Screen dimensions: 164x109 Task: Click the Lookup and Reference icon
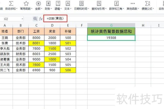click(x=99, y=4)
